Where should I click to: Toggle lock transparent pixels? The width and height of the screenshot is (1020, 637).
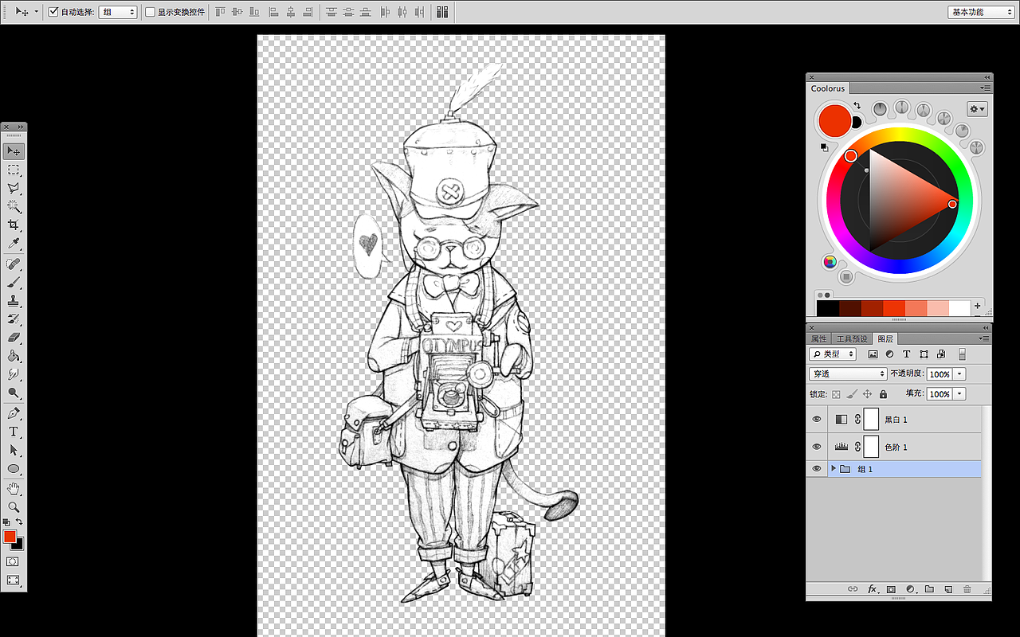[836, 394]
